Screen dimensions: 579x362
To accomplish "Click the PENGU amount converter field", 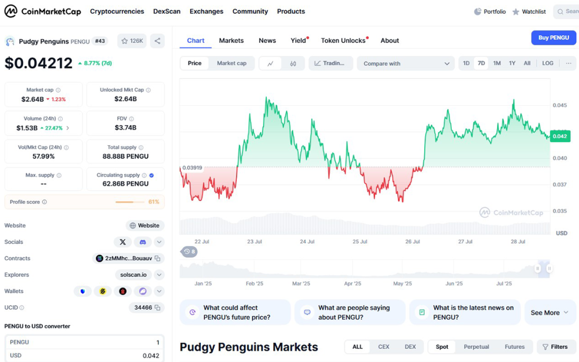I will 85,342.
